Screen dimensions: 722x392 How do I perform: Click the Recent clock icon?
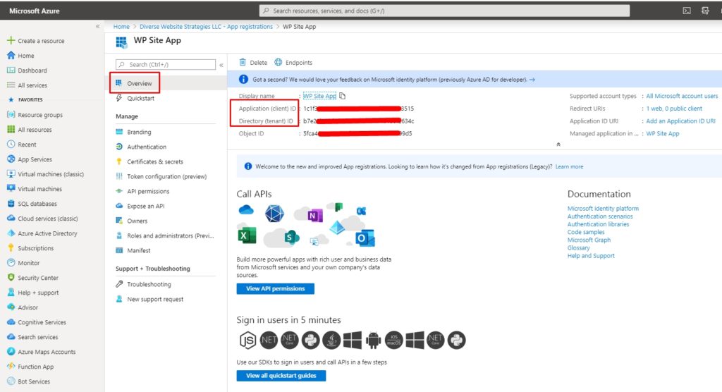coord(11,144)
